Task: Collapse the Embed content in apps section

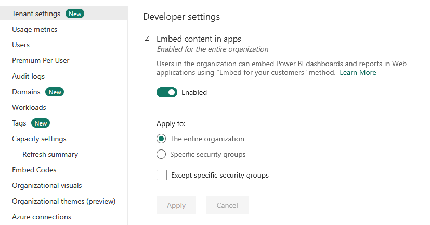Action: tap(148, 39)
